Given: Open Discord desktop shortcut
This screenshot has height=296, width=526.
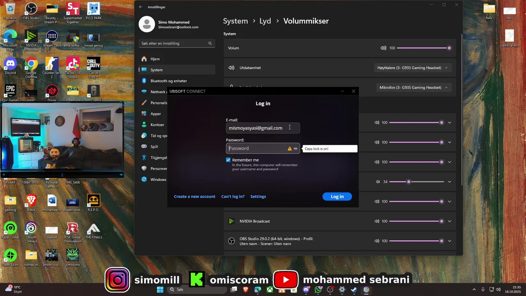Looking at the screenshot, I should point(10,66).
